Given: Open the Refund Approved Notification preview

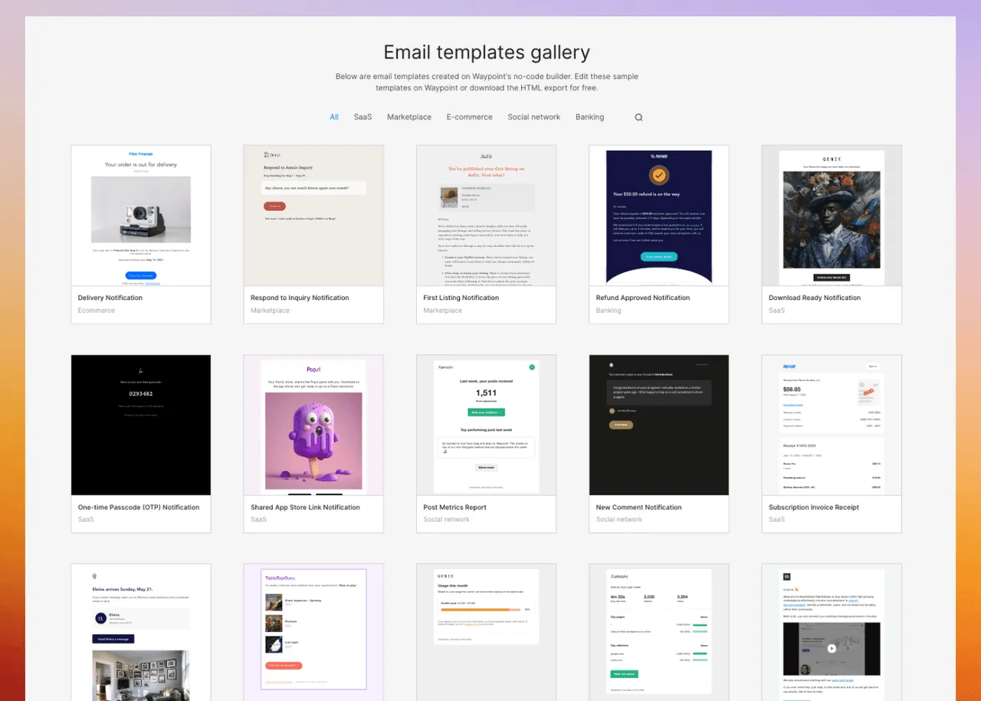Looking at the screenshot, I should click(x=659, y=216).
